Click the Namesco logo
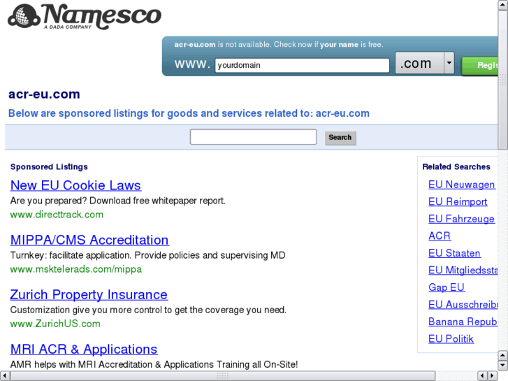 pos(85,16)
